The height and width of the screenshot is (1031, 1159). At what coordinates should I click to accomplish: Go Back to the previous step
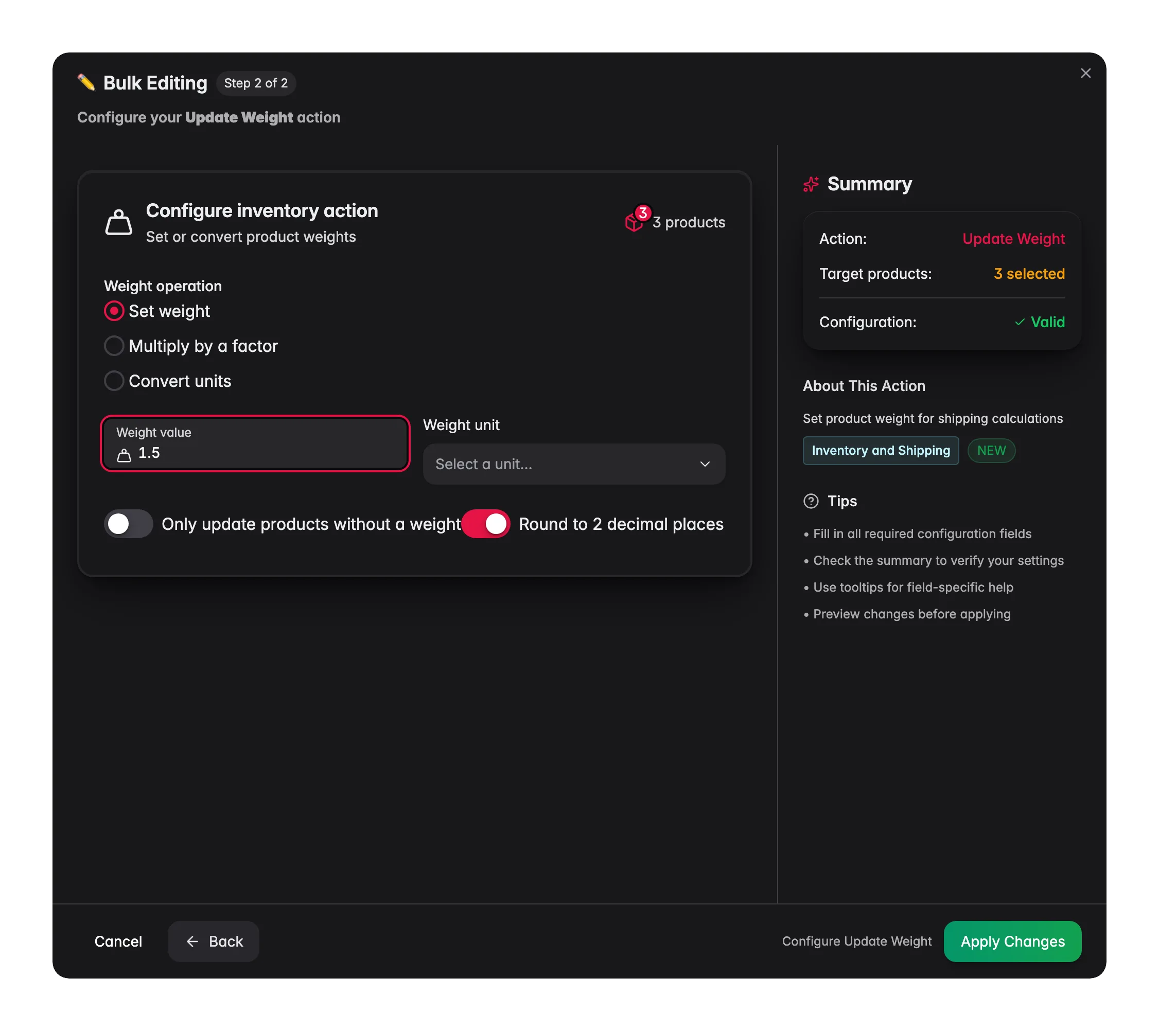[x=214, y=941]
